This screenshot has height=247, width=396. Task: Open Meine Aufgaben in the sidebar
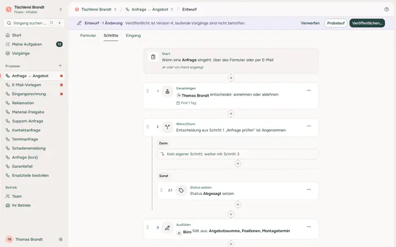[x=34, y=44]
